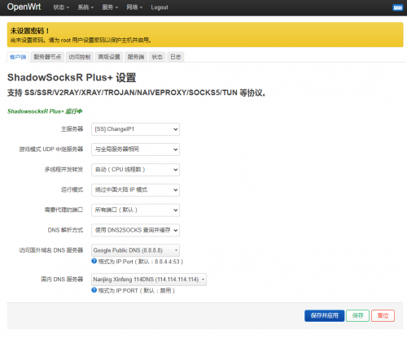
Task: Click the blue 保存并应用 button
Action: tap(325, 315)
